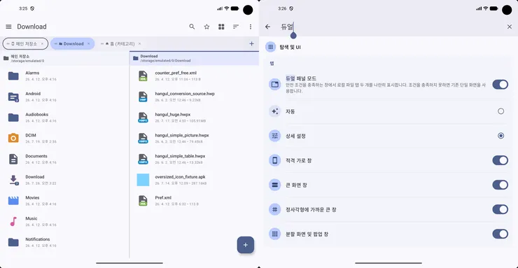Switch to grid view layout
This screenshot has width=518, height=268.
point(221,27)
